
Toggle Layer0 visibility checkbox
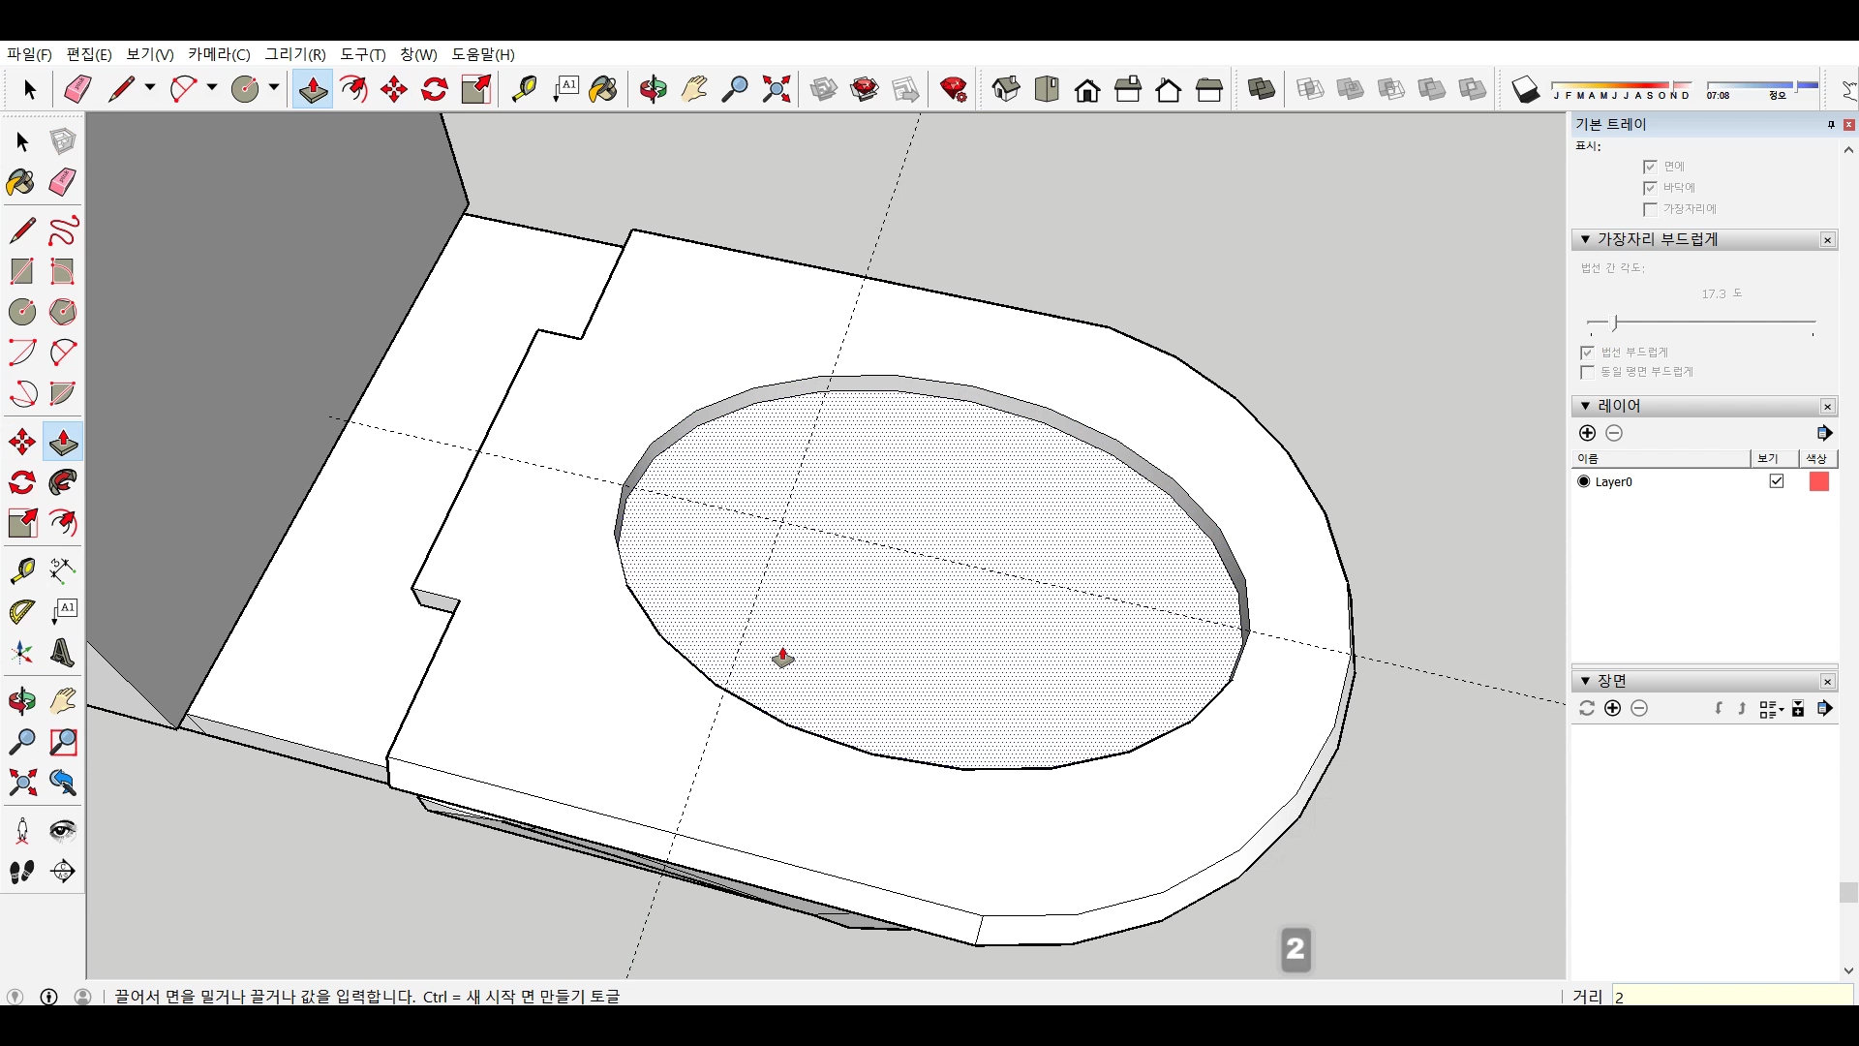click(x=1776, y=481)
